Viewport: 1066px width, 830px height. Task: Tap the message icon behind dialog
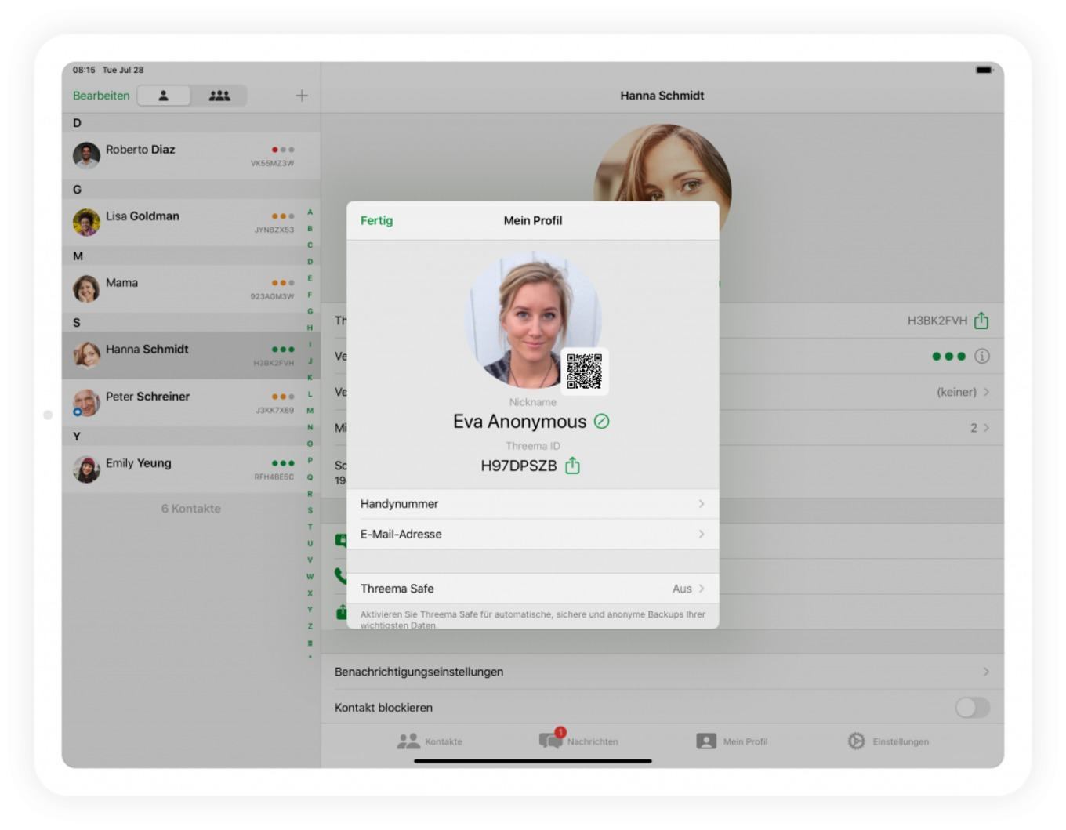(341, 540)
